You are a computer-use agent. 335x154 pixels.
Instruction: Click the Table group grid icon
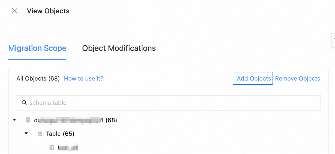[x=40, y=134]
